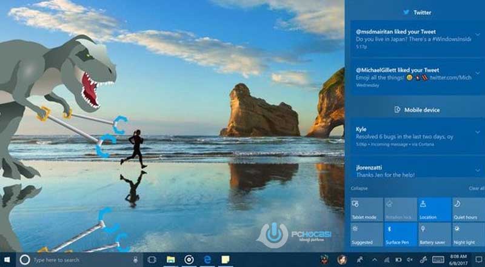Click the Twitter notification group header

tap(417, 12)
